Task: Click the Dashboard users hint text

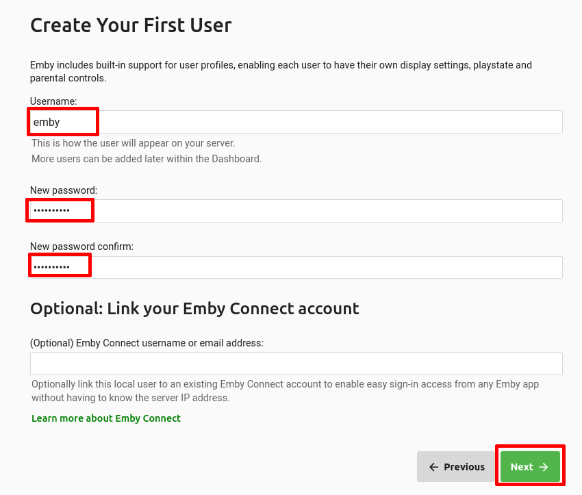Action: [147, 159]
